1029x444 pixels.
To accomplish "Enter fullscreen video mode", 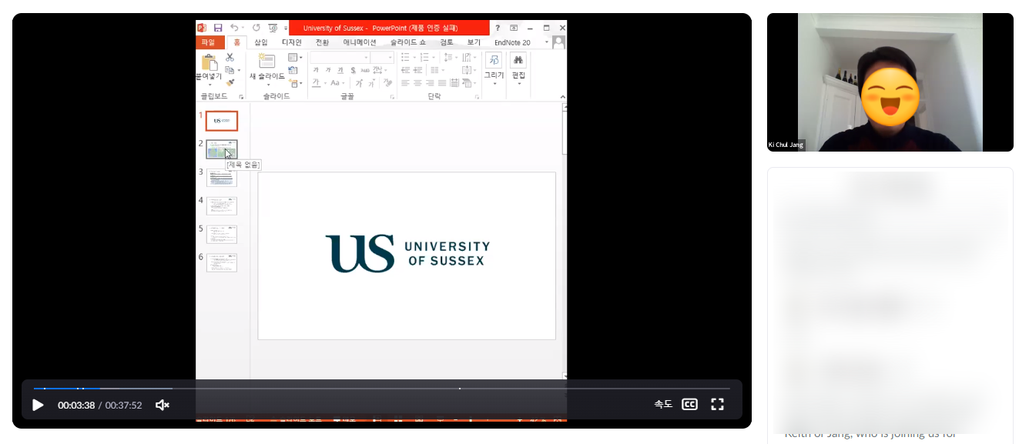I will [717, 404].
